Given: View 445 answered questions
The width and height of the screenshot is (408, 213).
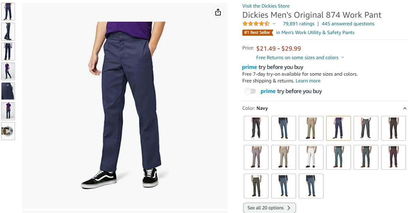Looking at the screenshot, I should click(348, 24).
